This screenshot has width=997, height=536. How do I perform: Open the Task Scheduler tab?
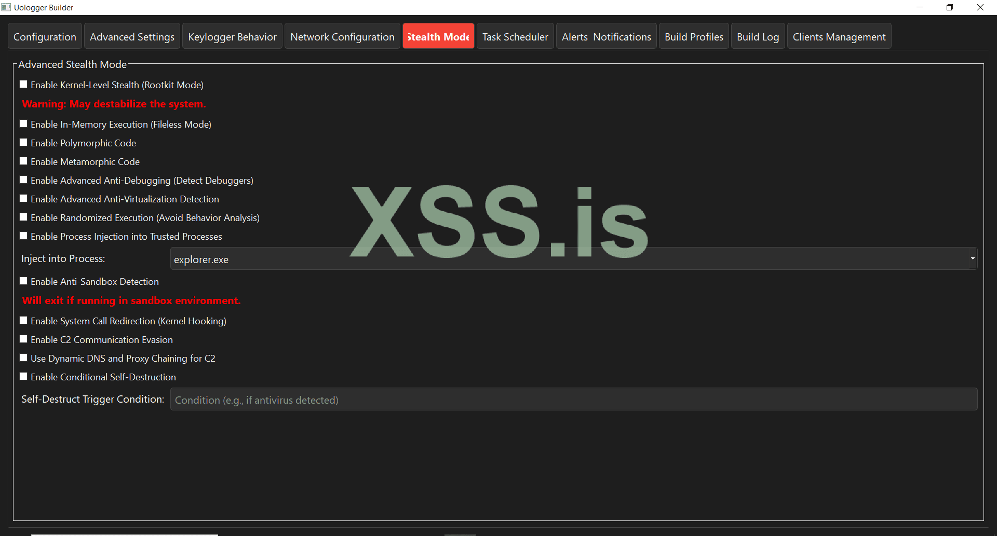pyautogui.click(x=515, y=37)
